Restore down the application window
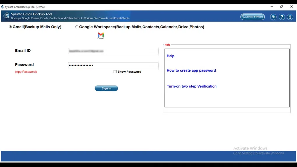 tap(282, 7)
